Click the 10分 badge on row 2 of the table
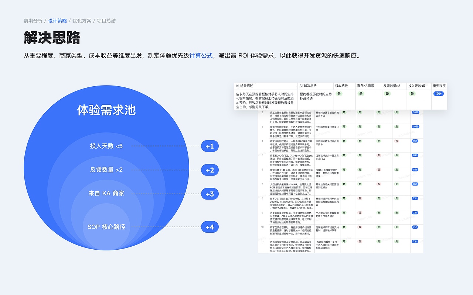 pyautogui.click(x=415, y=112)
